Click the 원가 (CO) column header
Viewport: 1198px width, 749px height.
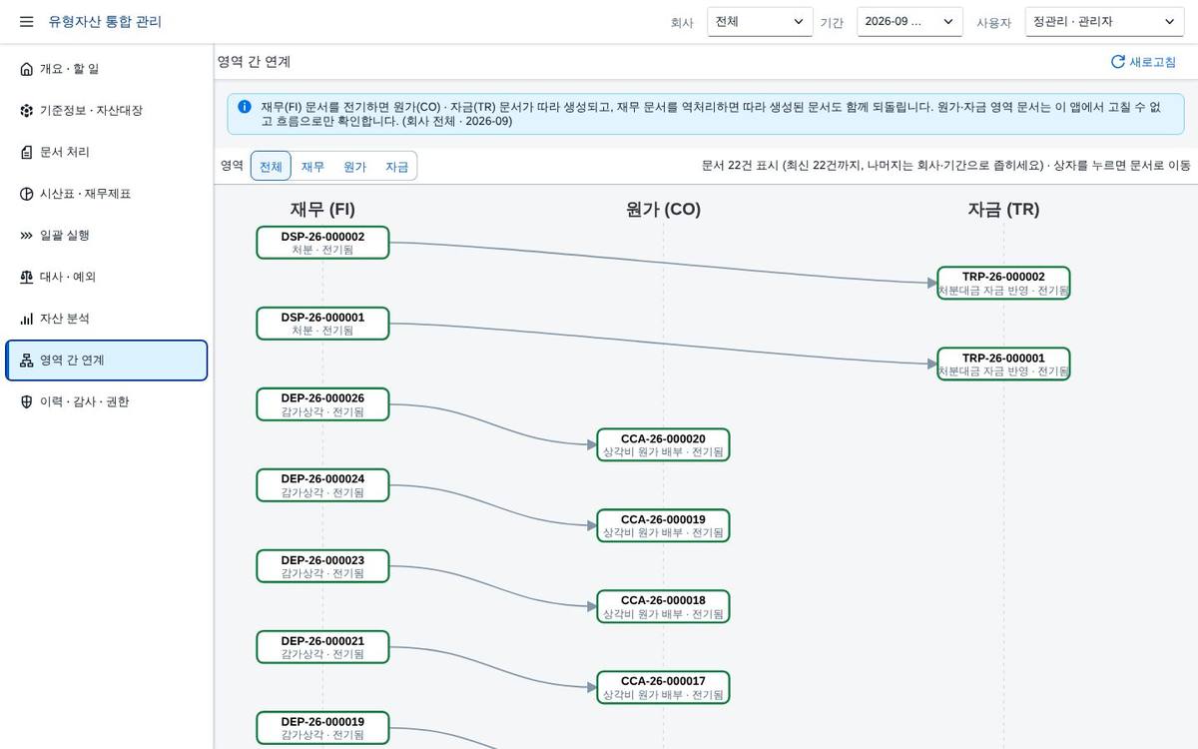point(663,209)
